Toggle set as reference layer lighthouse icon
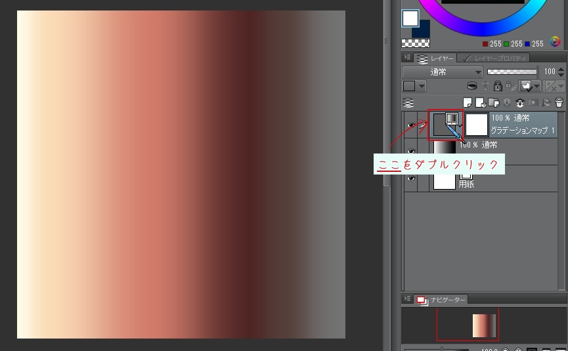568x351 pixels. (x=485, y=86)
